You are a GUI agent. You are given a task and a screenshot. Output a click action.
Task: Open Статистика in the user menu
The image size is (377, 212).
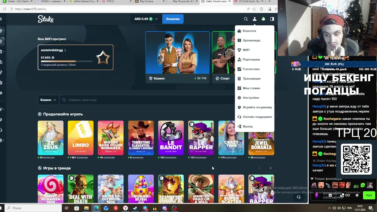click(254, 69)
